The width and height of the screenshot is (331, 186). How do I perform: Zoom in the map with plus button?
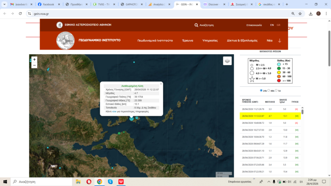point(35,59)
